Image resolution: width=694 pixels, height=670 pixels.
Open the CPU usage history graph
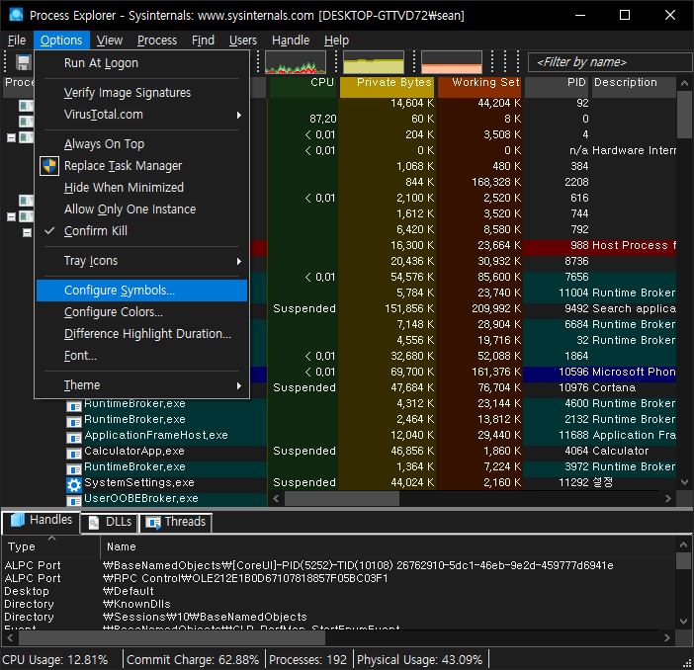pos(296,62)
